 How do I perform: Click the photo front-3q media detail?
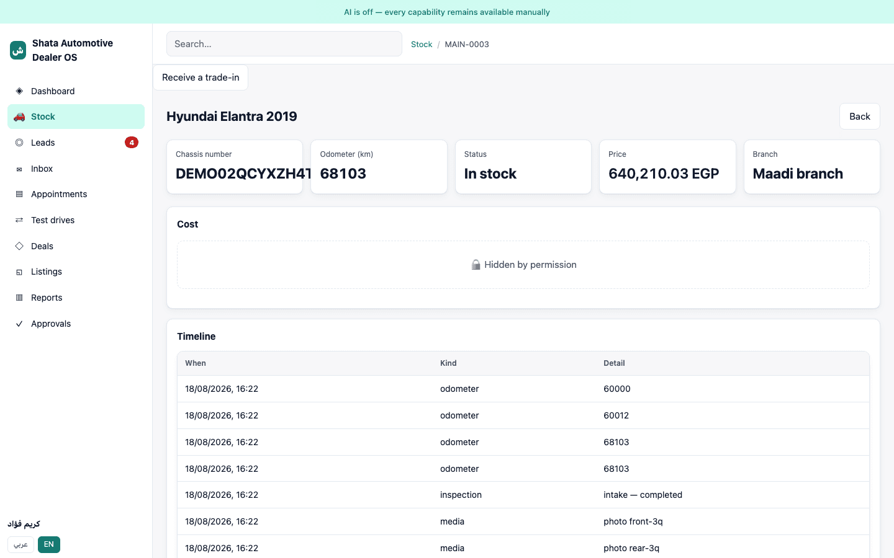click(x=633, y=521)
